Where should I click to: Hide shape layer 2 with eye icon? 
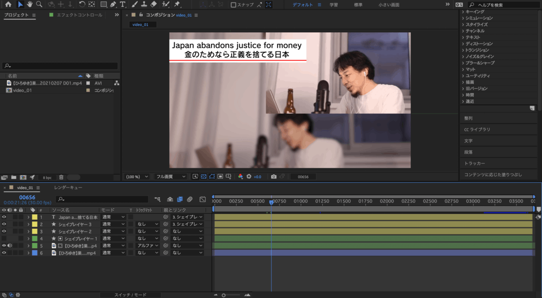[4, 231]
